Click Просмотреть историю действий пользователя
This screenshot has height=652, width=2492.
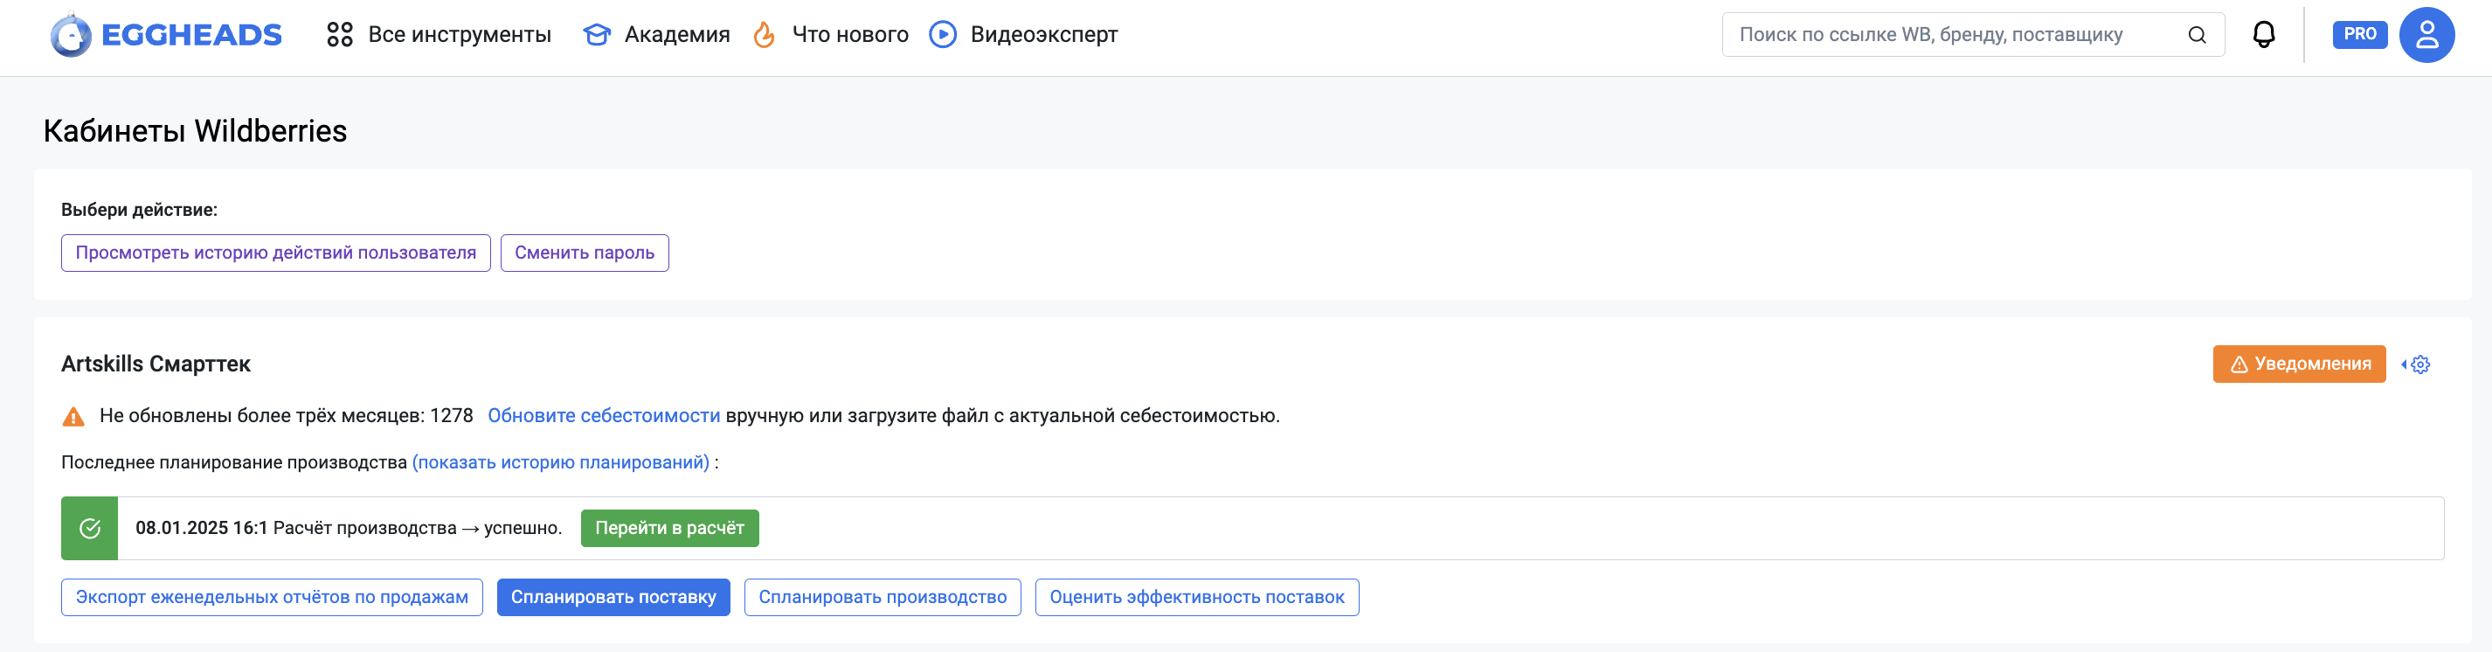(x=276, y=253)
